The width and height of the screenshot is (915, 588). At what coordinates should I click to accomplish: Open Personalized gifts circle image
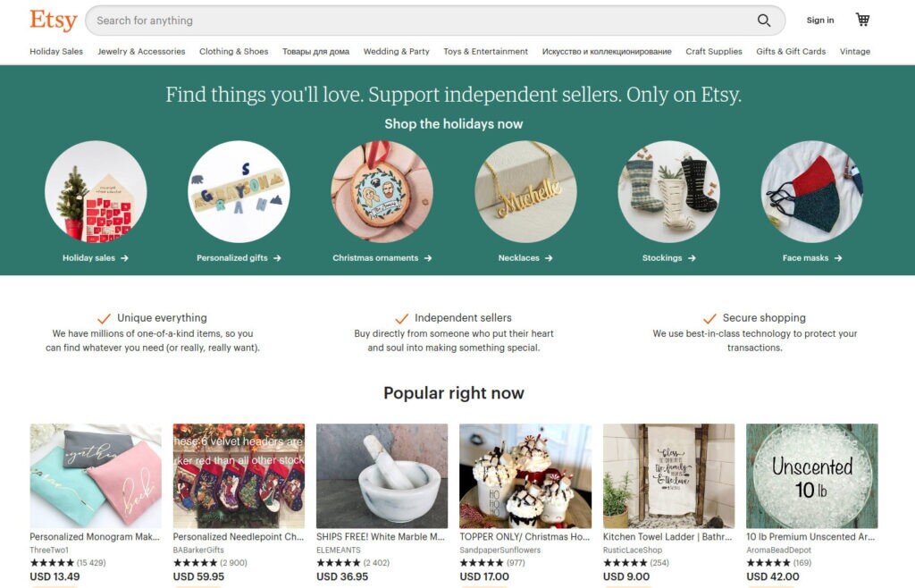239,191
